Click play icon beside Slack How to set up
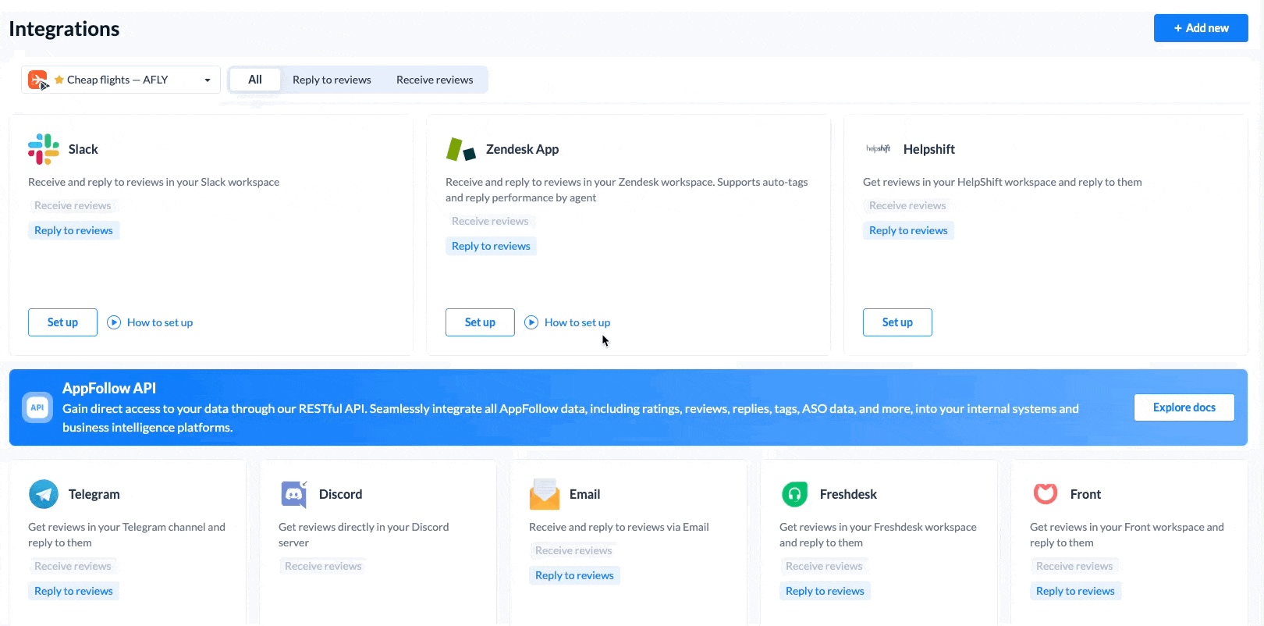This screenshot has height=626, width=1264. pos(114,322)
